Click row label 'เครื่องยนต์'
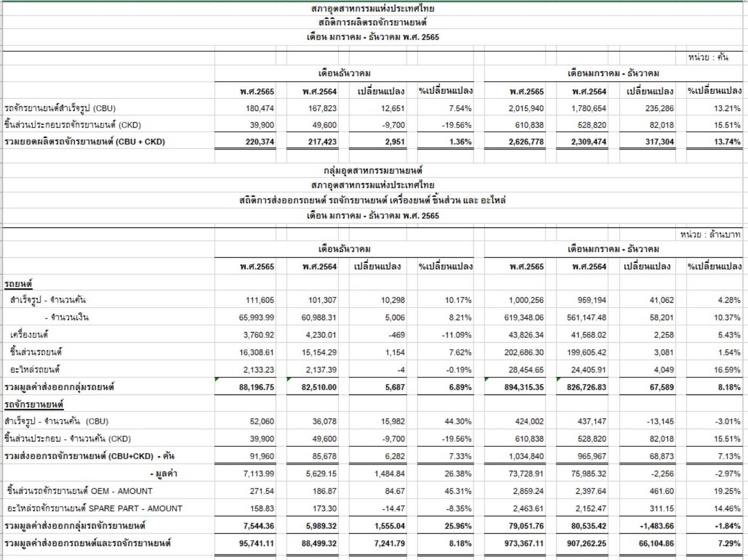748x560 pixels. [29, 335]
